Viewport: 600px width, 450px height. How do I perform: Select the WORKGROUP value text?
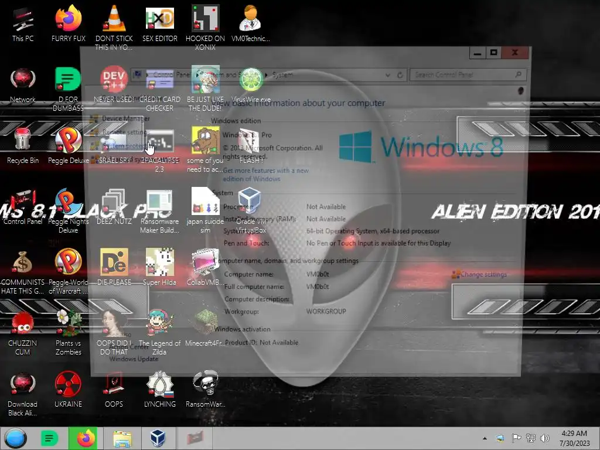coord(326,312)
